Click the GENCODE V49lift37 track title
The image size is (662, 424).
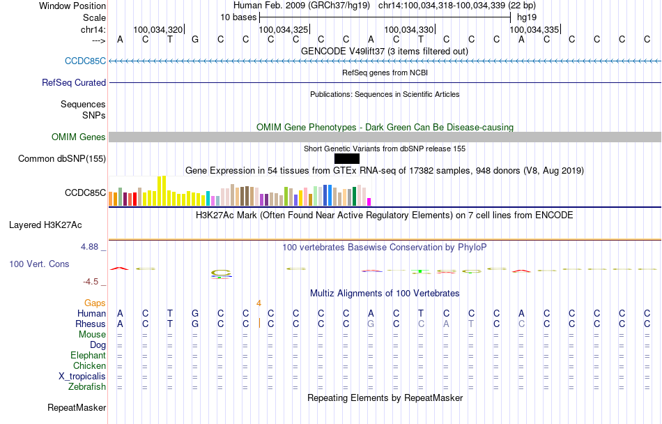tap(385, 52)
